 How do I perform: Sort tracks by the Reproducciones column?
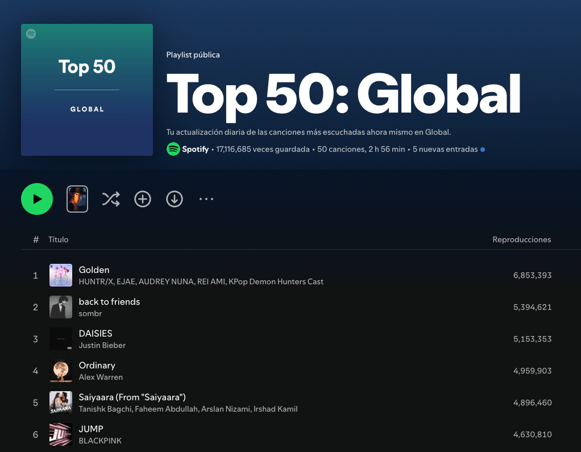[521, 239]
